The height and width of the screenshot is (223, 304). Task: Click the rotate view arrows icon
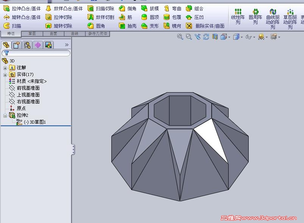206,37
